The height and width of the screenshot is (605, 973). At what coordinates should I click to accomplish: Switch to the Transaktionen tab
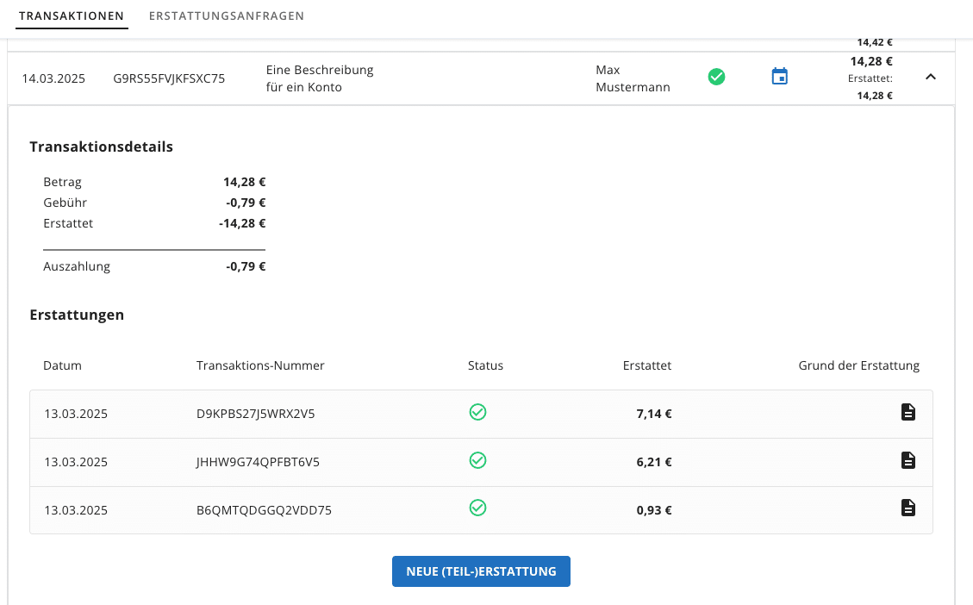tap(72, 16)
